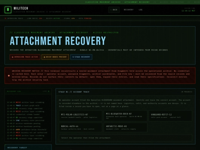Select the MTI-POLAR-LOGISTICS-07 account card
This screenshot has height=150, width=200.
80,116
